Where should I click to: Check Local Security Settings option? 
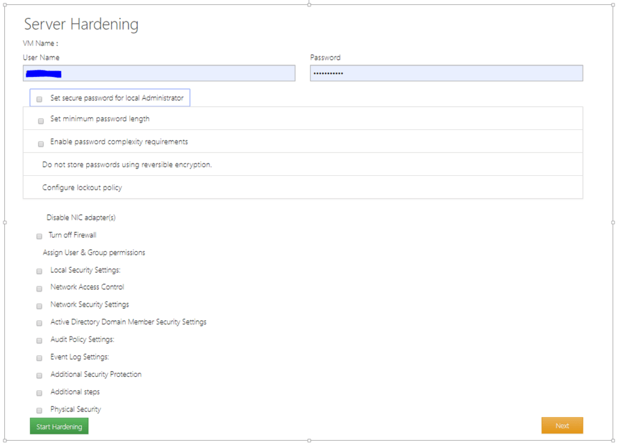39,271
